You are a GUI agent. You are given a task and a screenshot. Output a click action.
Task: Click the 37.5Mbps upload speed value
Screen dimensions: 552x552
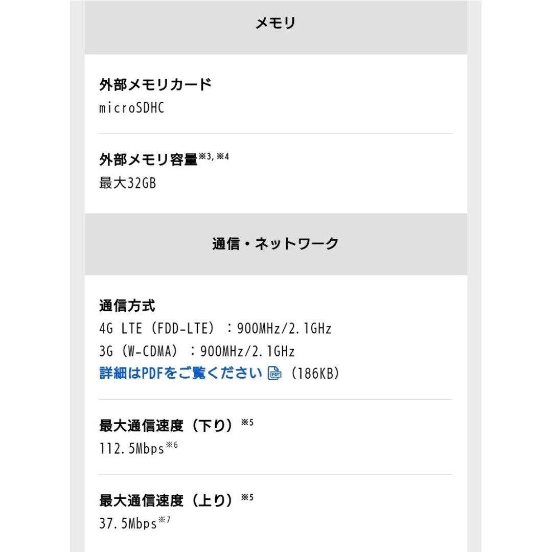coord(128,523)
